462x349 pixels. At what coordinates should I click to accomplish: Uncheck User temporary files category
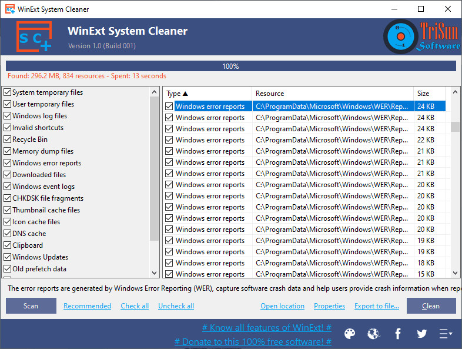[8, 104]
